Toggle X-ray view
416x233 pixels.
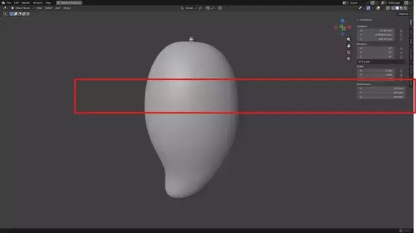[x=388, y=8]
